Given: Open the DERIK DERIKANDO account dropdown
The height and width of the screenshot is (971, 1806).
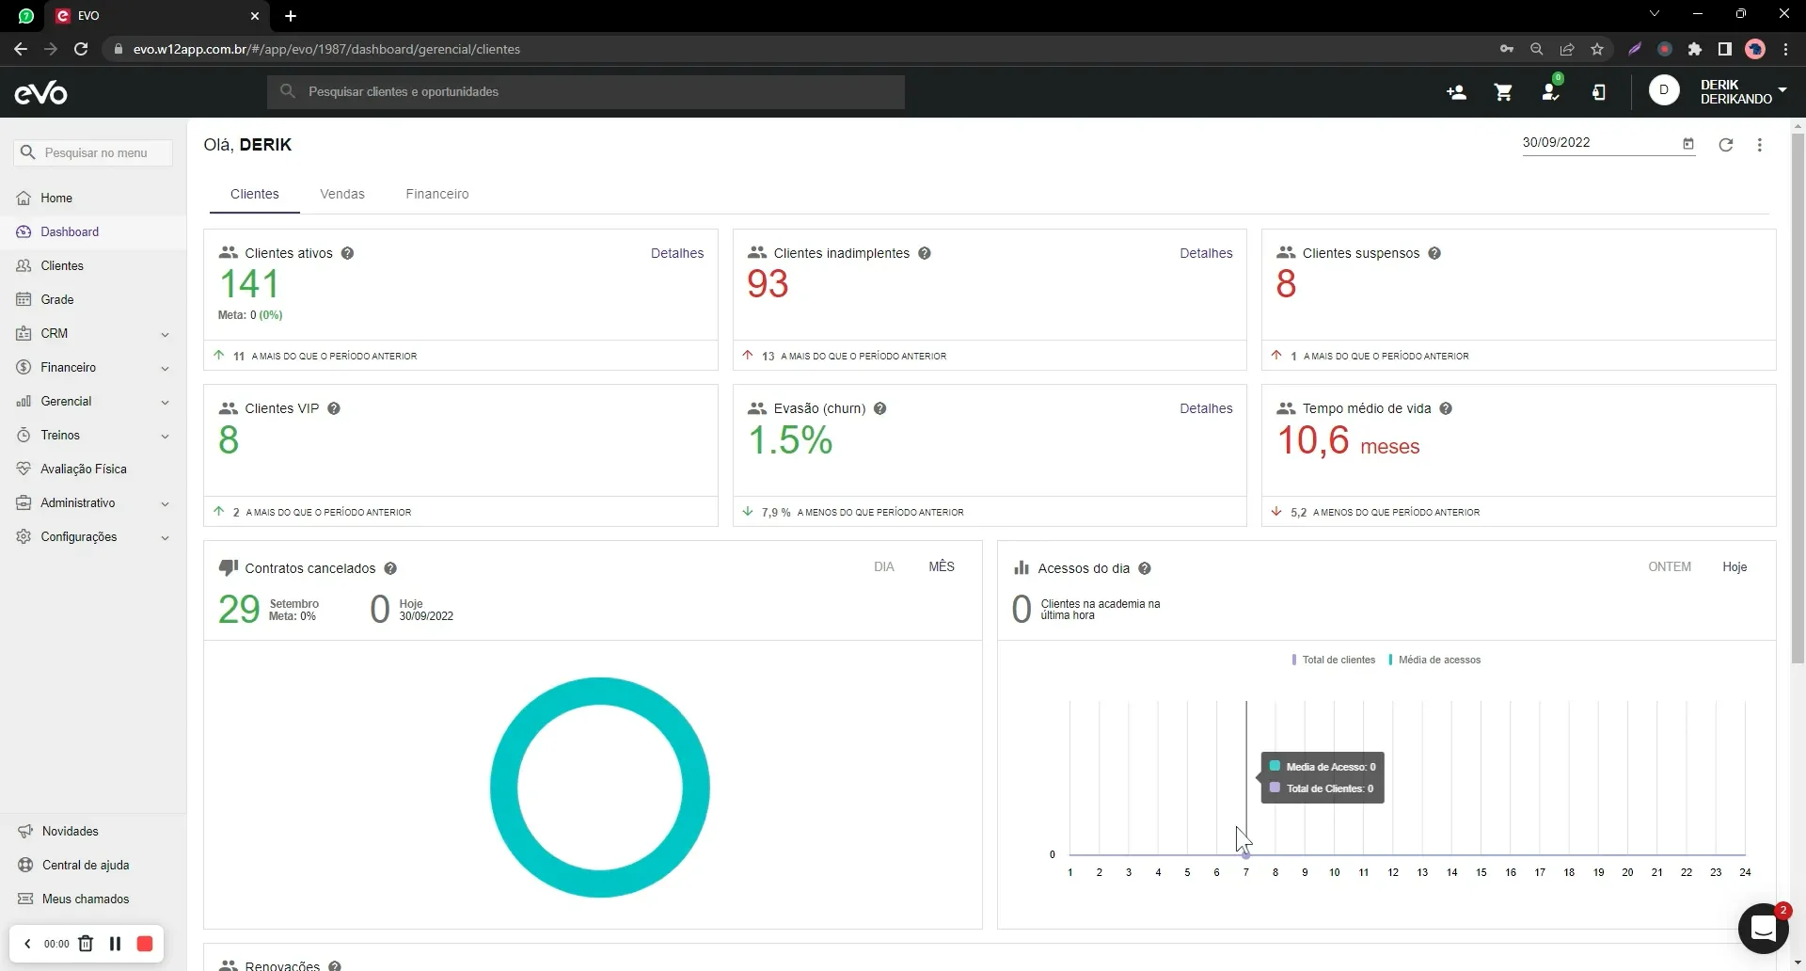Looking at the screenshot, I should coord(1735,91).
